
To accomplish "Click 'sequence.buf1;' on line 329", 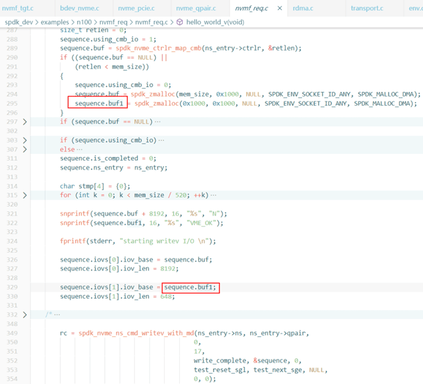I will pos(190,288).
